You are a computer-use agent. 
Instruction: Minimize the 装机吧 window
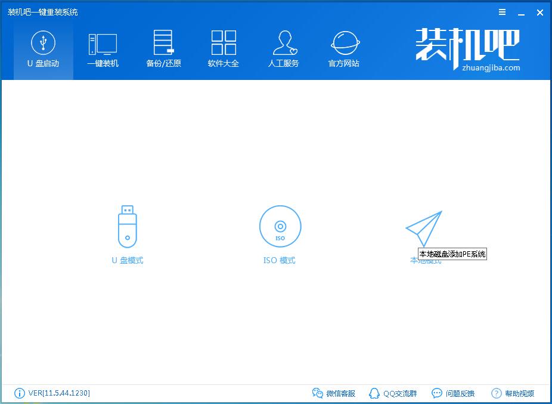coord(520,12)
